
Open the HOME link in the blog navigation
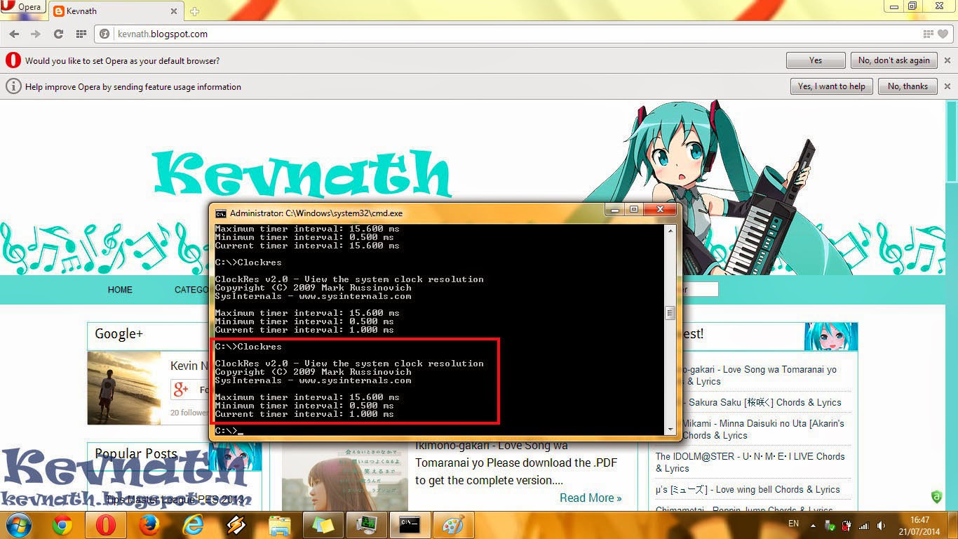point(120,290)
